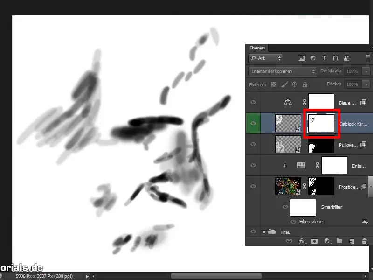Click the color balance scales icon
This screenshot has height=280, width=373.
[x=288, y=102]
